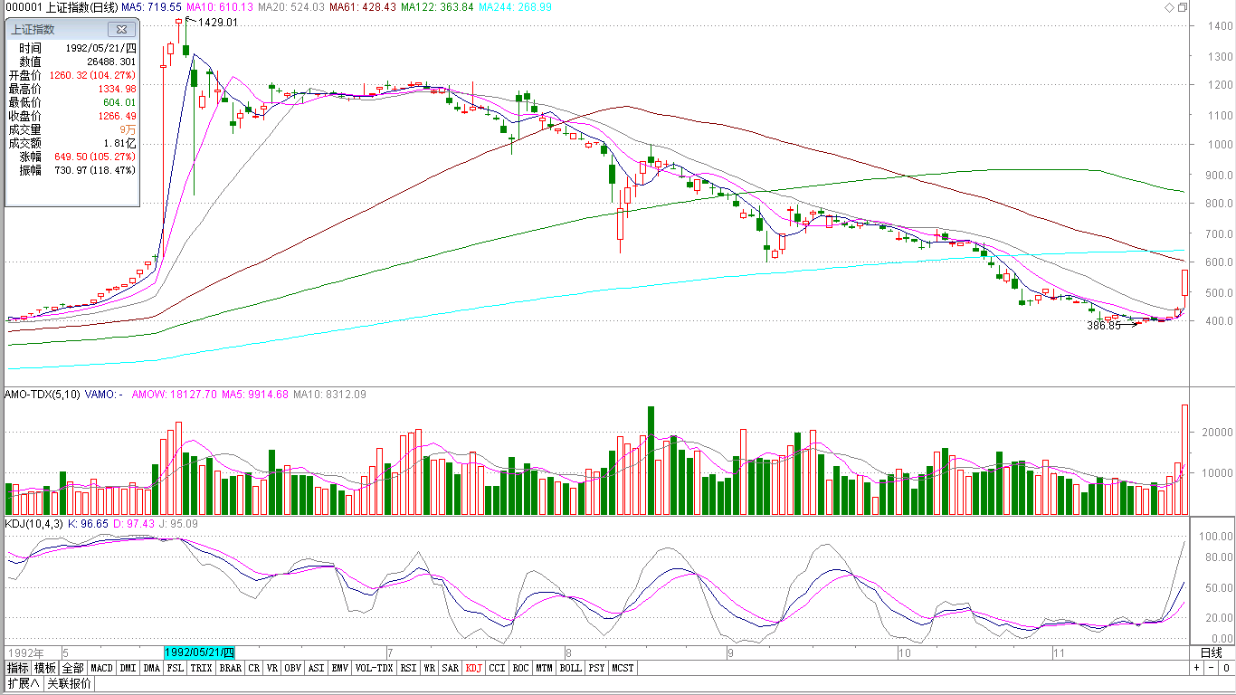Click the J: 95.09 value
The height and width of the screenshot is (695, 1236).
point(177,523)
